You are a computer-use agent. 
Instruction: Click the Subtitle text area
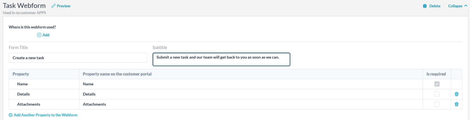coord(221,59)
